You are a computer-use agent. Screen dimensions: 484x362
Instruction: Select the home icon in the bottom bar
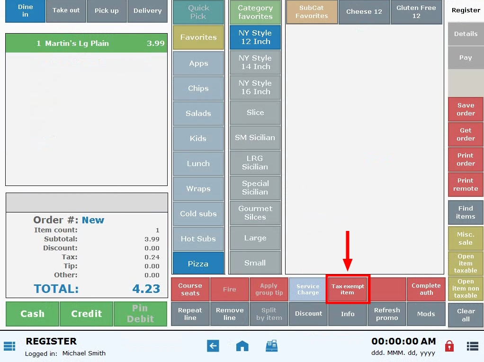242,346
